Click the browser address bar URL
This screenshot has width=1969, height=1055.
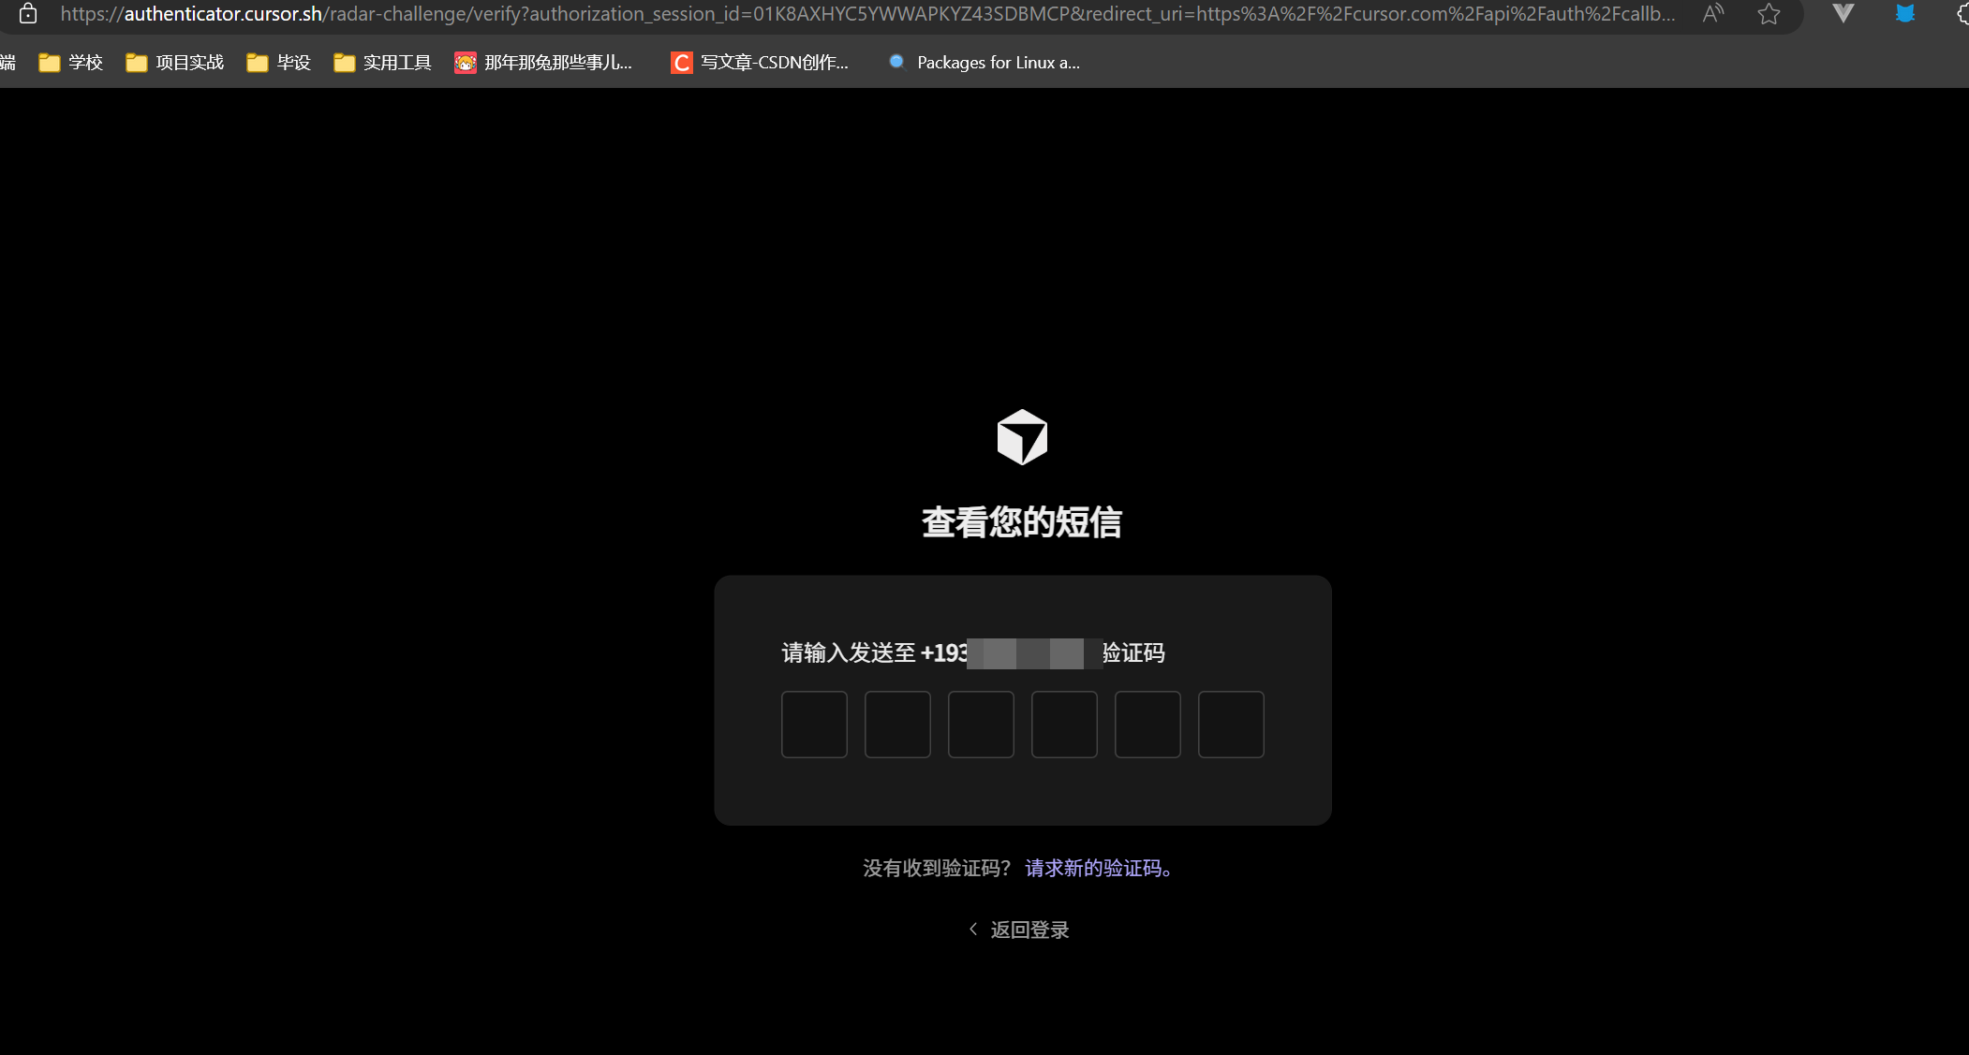click(843, 14)
